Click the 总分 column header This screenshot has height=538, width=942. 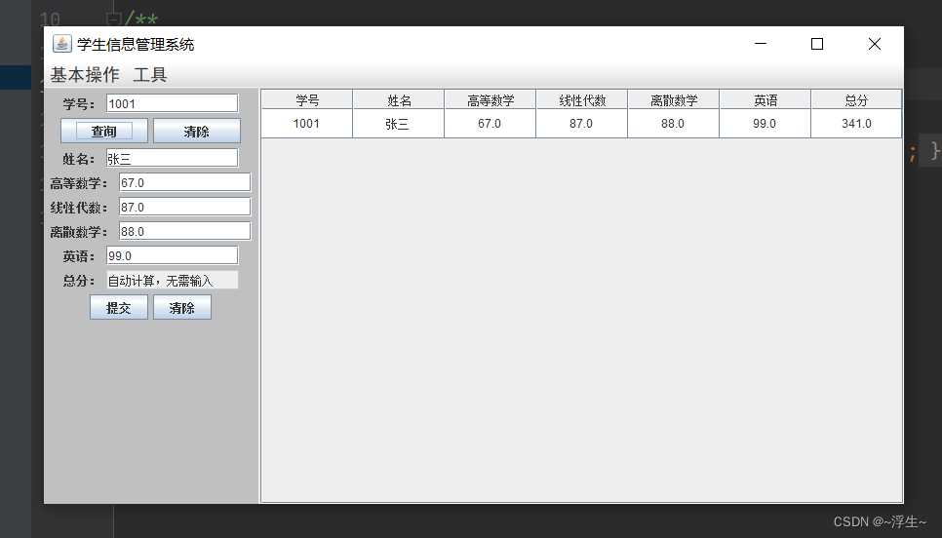point(857,99)
